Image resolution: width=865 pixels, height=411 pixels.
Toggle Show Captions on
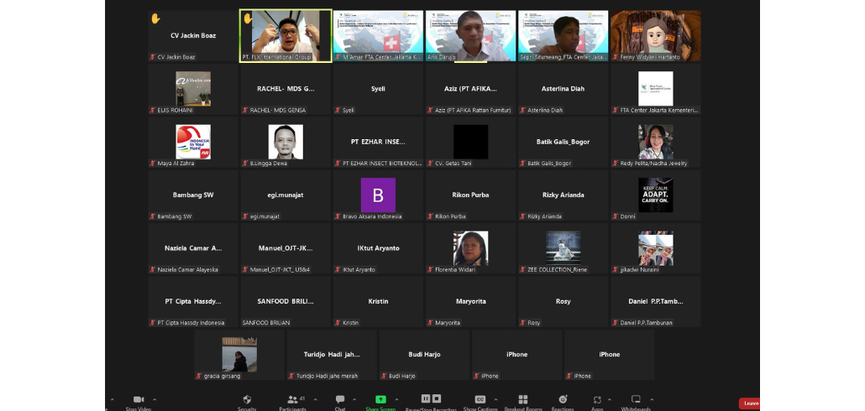click(x=480, y=400)
